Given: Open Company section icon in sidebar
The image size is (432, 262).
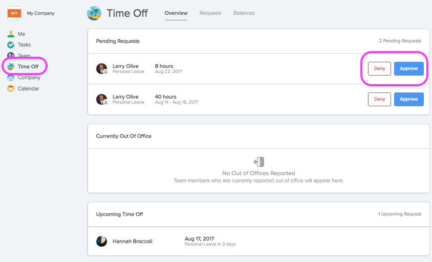Looking at the screenshot, I should coord(11,78).
